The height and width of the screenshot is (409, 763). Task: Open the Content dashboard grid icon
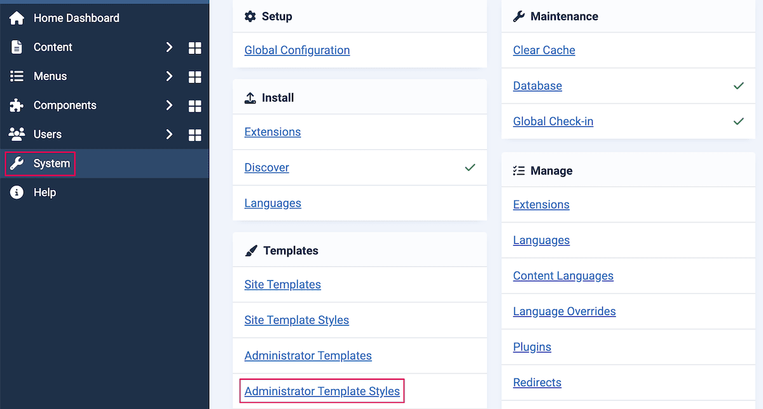[195, 47]
